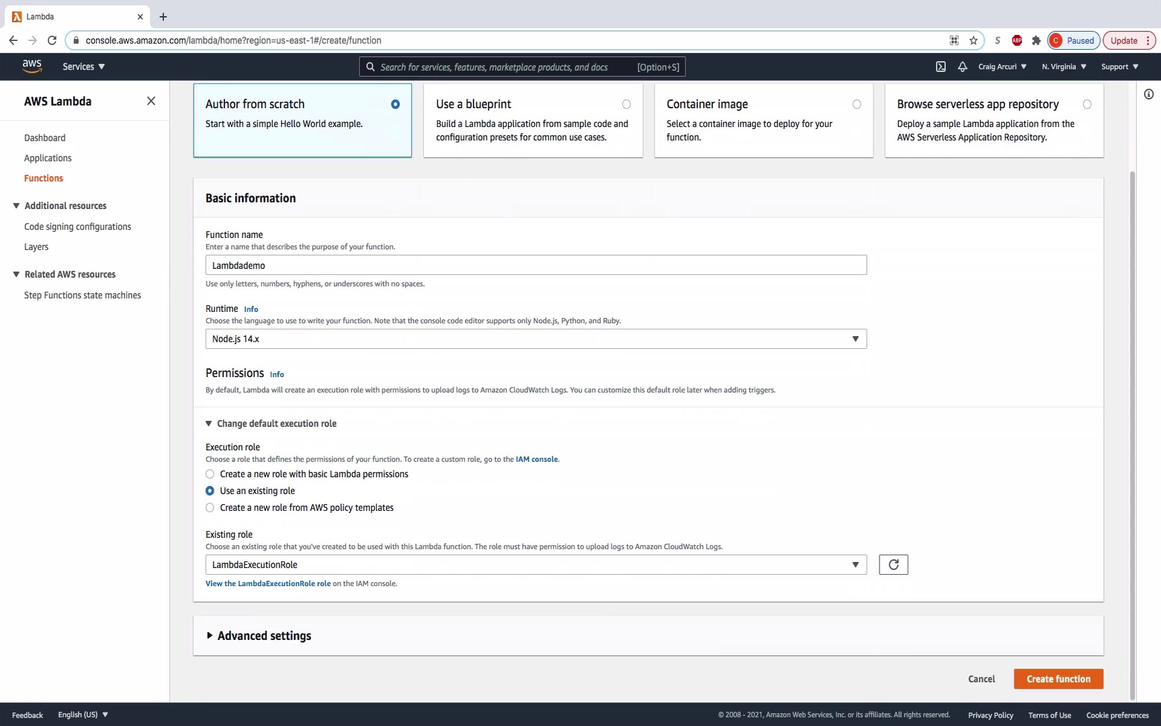Click the browser reload button
1161x726 pixels.
coord(52,40)
